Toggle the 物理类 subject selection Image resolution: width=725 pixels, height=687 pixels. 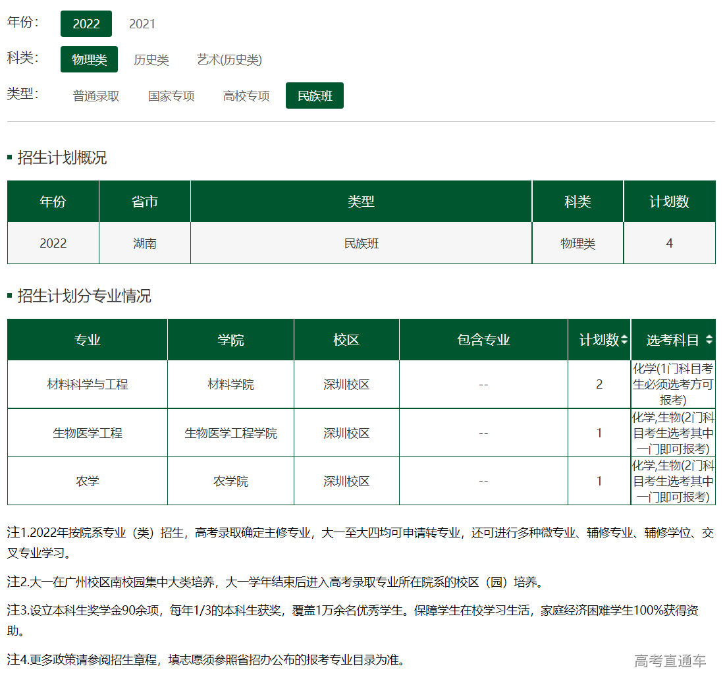tap(88, 59)
